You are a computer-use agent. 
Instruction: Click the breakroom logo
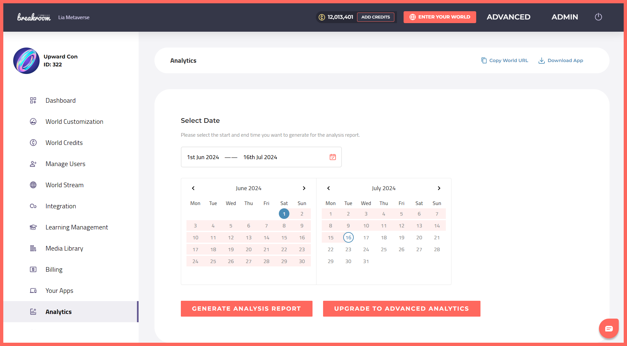34,17
